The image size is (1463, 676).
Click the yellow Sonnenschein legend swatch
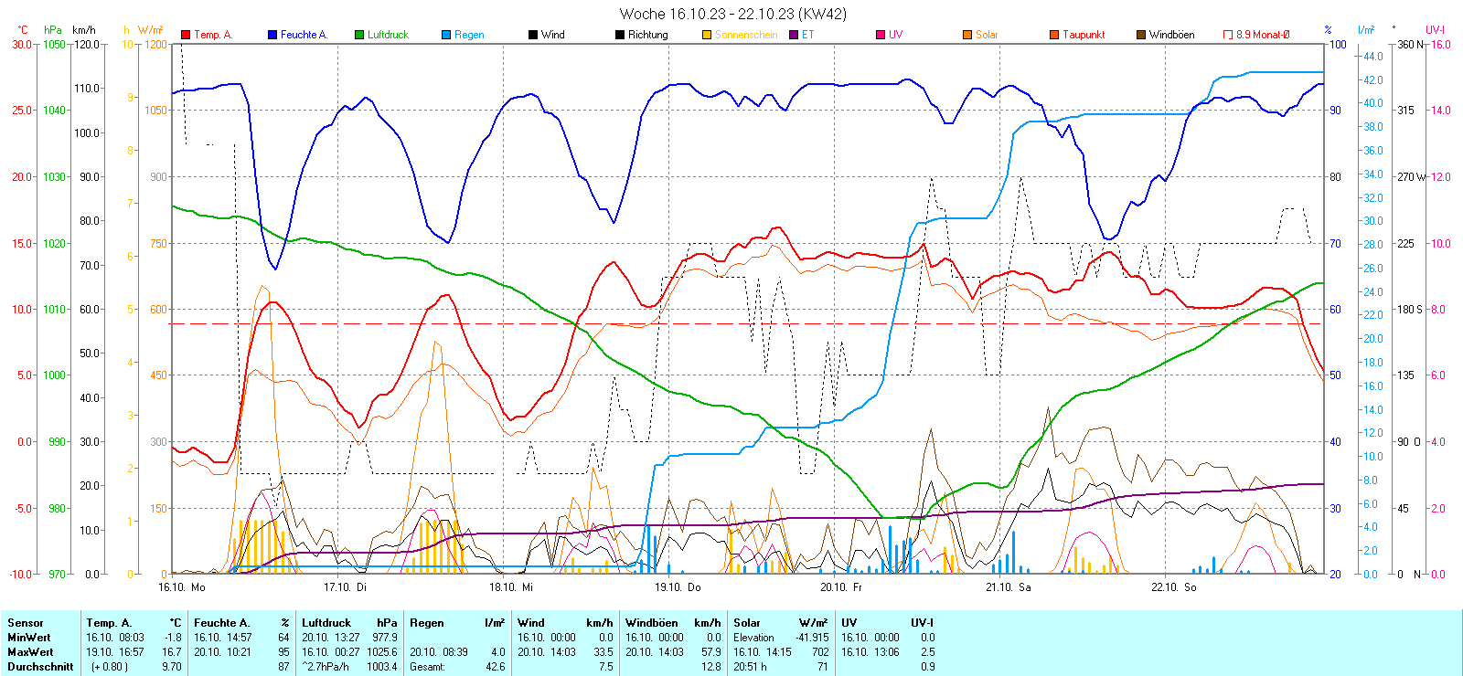(x=707, y=35)
